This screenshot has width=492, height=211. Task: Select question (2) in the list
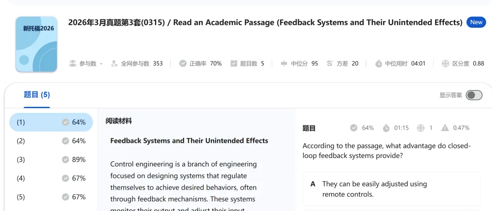click(x=51, y=141)
